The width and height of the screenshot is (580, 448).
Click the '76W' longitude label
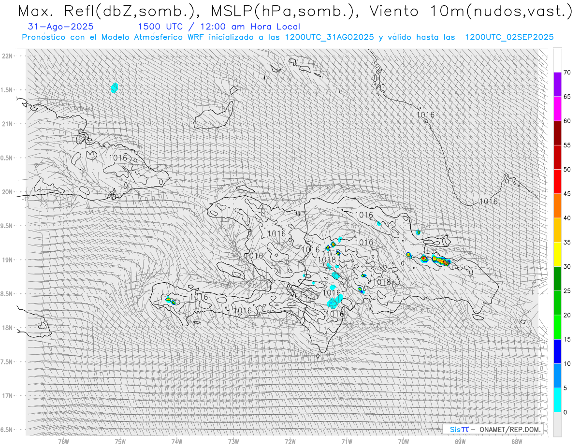click(x=63, y=442)
